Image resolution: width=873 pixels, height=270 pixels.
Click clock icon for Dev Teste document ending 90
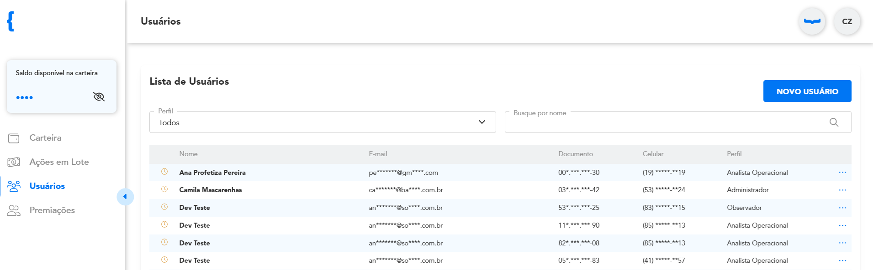tap(164, 224)
